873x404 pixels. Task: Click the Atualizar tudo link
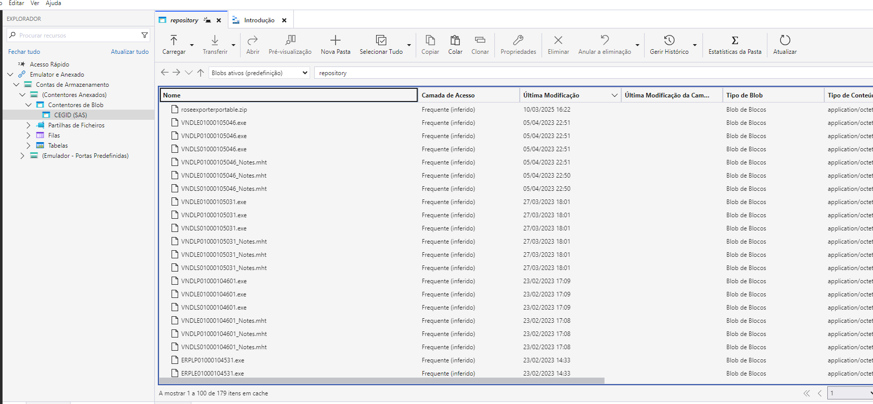click(130, 52)
